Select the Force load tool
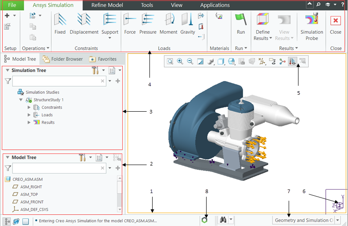Image resolution: width=348 pixels, height=226 pixels. pos(130,24)
